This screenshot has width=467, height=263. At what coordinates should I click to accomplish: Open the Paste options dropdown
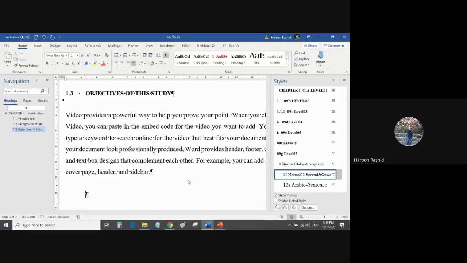point(7,65)
